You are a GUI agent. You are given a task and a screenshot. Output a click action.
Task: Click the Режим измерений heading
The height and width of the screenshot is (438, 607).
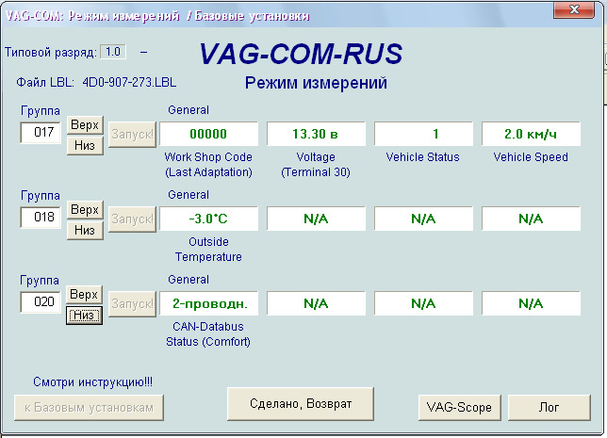[316, 83]
